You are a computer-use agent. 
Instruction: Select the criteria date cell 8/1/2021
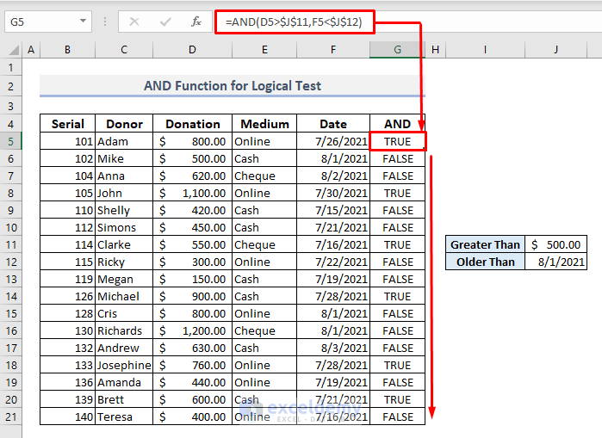[556, 262]
